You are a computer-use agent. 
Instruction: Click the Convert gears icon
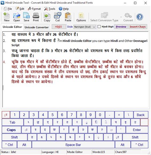[x=128, y=17]
